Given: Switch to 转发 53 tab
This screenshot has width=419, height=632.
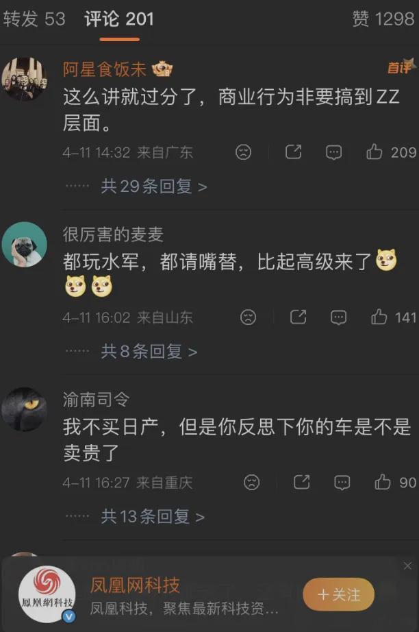Looking at the screenshot, I should click(x=34, y=19).
